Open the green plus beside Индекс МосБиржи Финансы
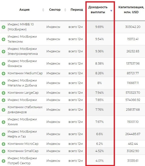 coord(4,64)
